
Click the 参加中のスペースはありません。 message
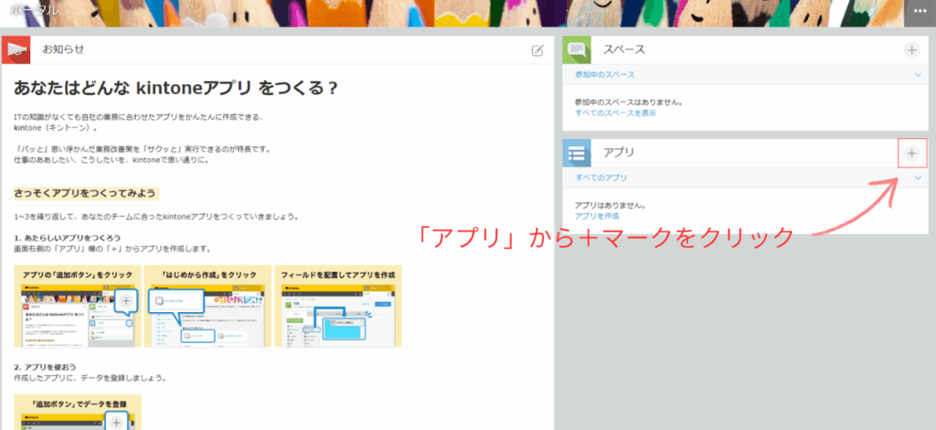(629, 102)
